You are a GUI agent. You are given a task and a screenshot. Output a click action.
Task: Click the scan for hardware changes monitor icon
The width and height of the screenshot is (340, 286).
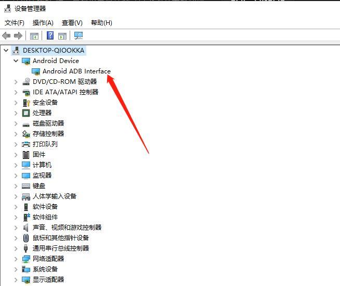(79, 35)
